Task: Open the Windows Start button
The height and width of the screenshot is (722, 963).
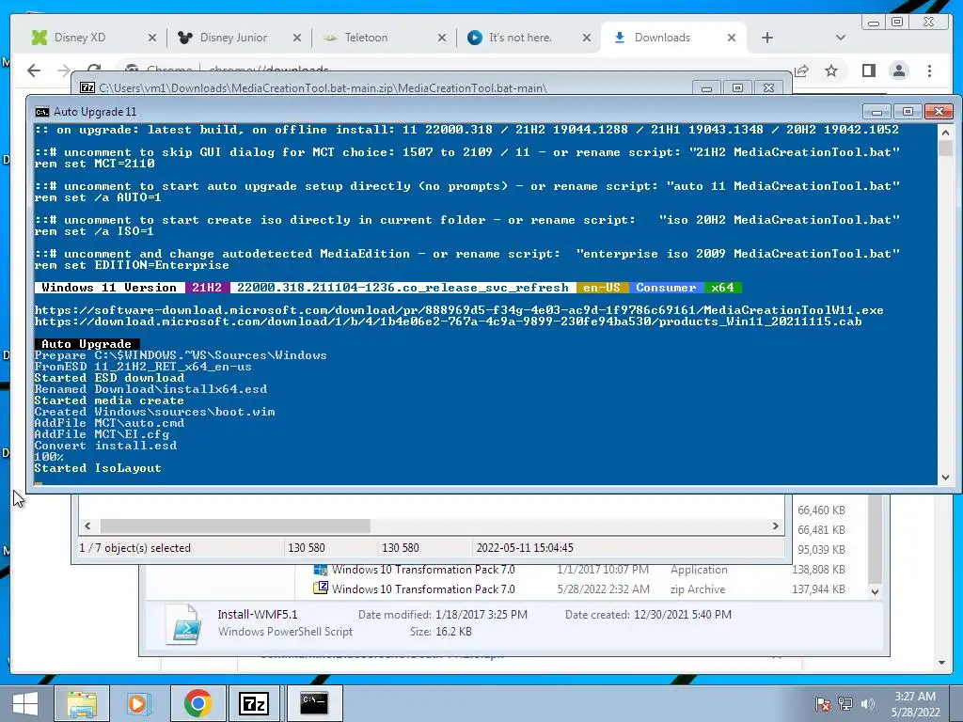Action: pos(24,703)
